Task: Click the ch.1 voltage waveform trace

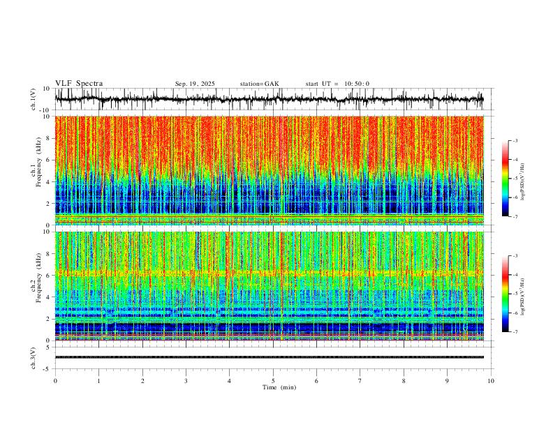Action: click(x=269, y=99)
